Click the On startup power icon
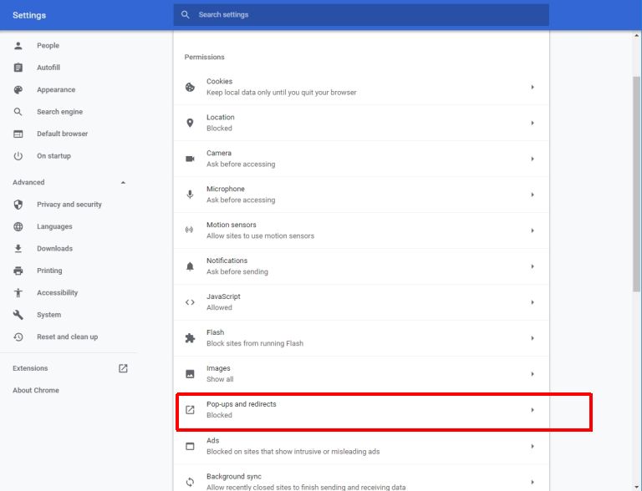642x491 pixels. click(18, 156)
